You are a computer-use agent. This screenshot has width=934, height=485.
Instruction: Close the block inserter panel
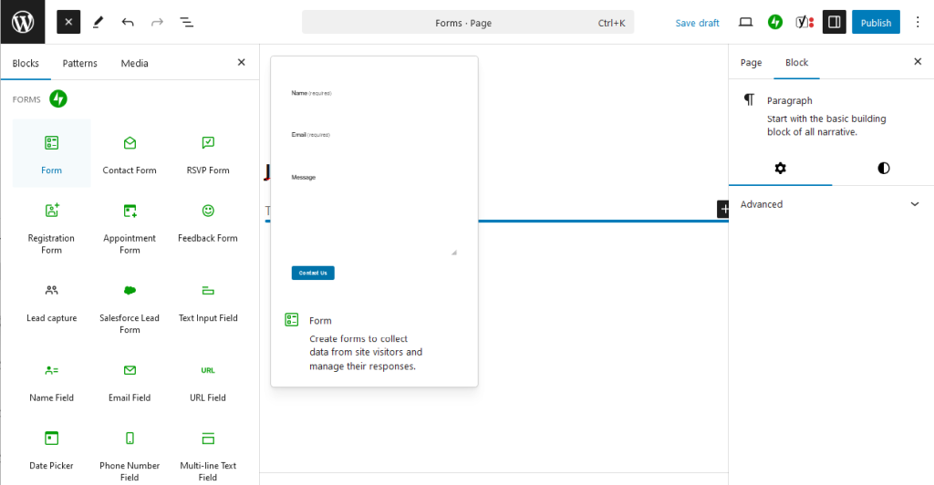[241, 62]
